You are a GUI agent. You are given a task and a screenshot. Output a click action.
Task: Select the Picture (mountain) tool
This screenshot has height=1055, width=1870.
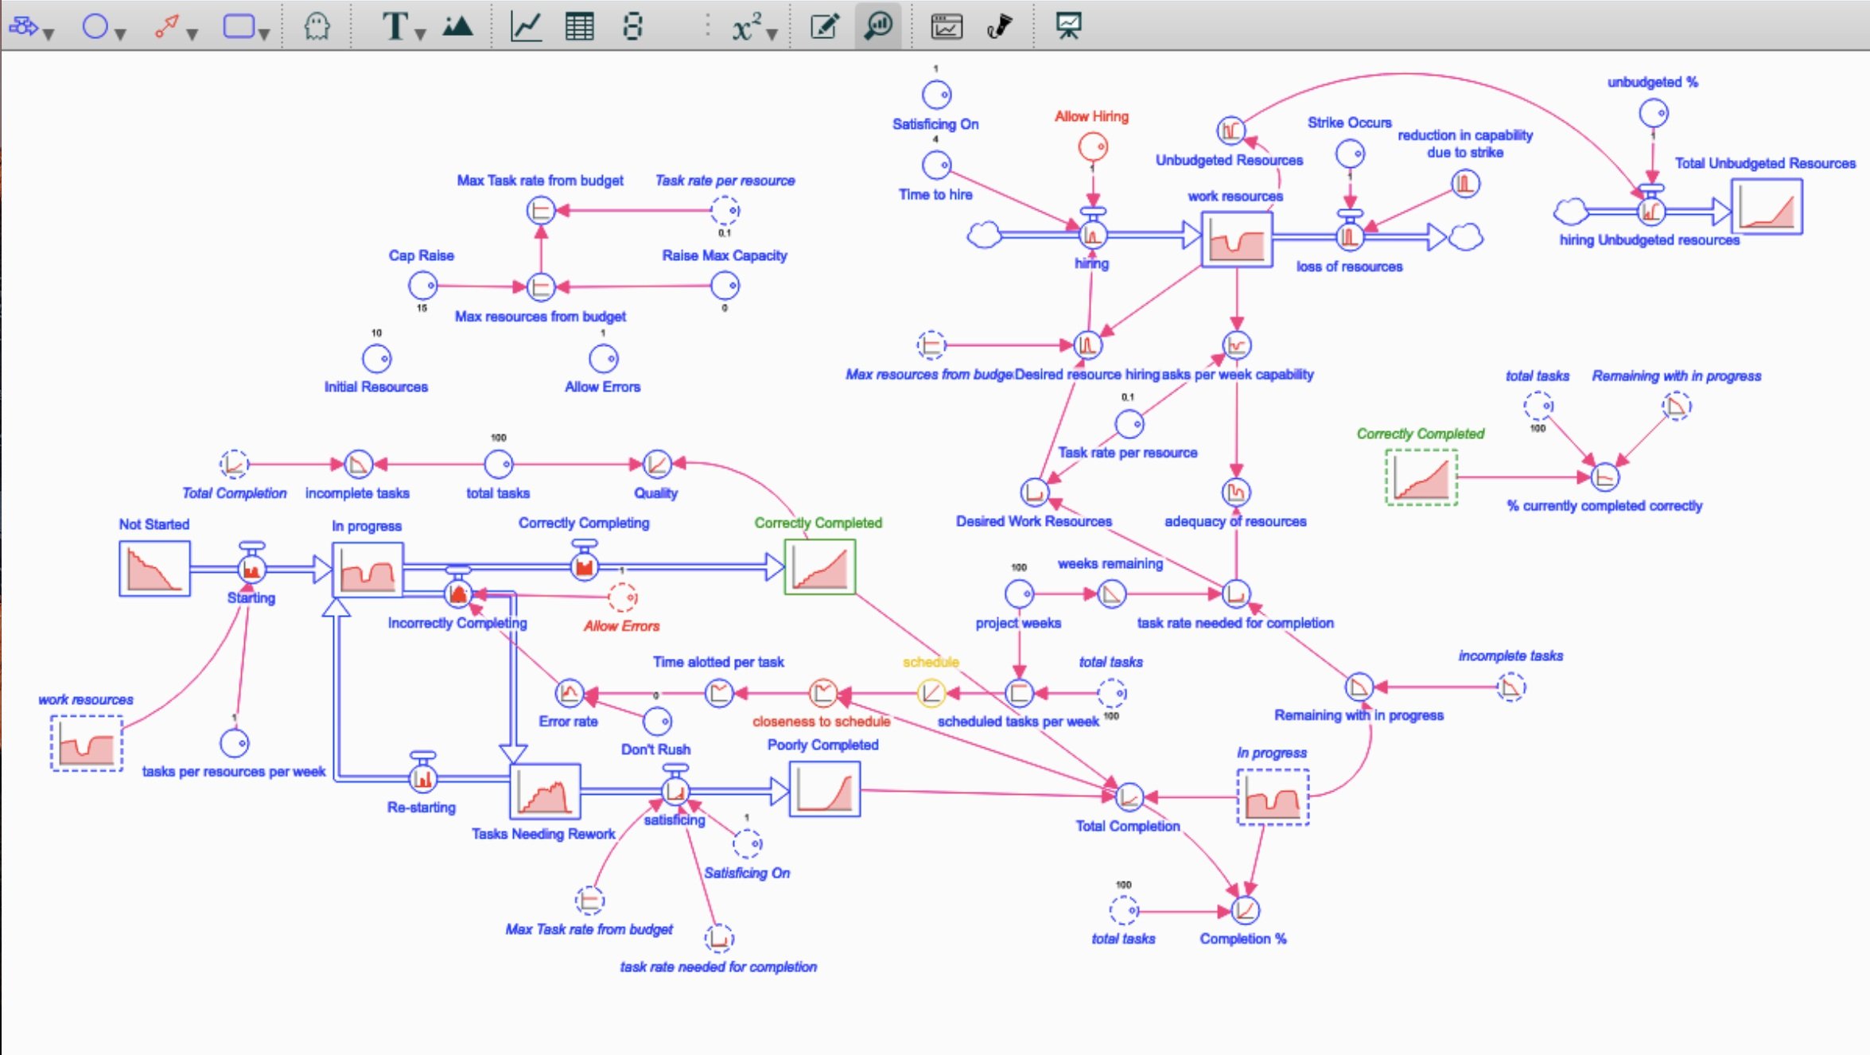tap(457, 27)
